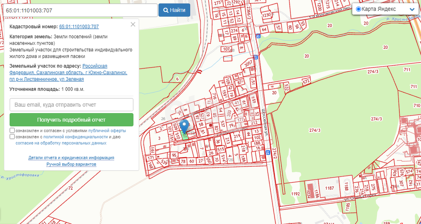Click the magnifier icon in the Найти button
Screen dimensions: 421x224
tap(165, 10)
